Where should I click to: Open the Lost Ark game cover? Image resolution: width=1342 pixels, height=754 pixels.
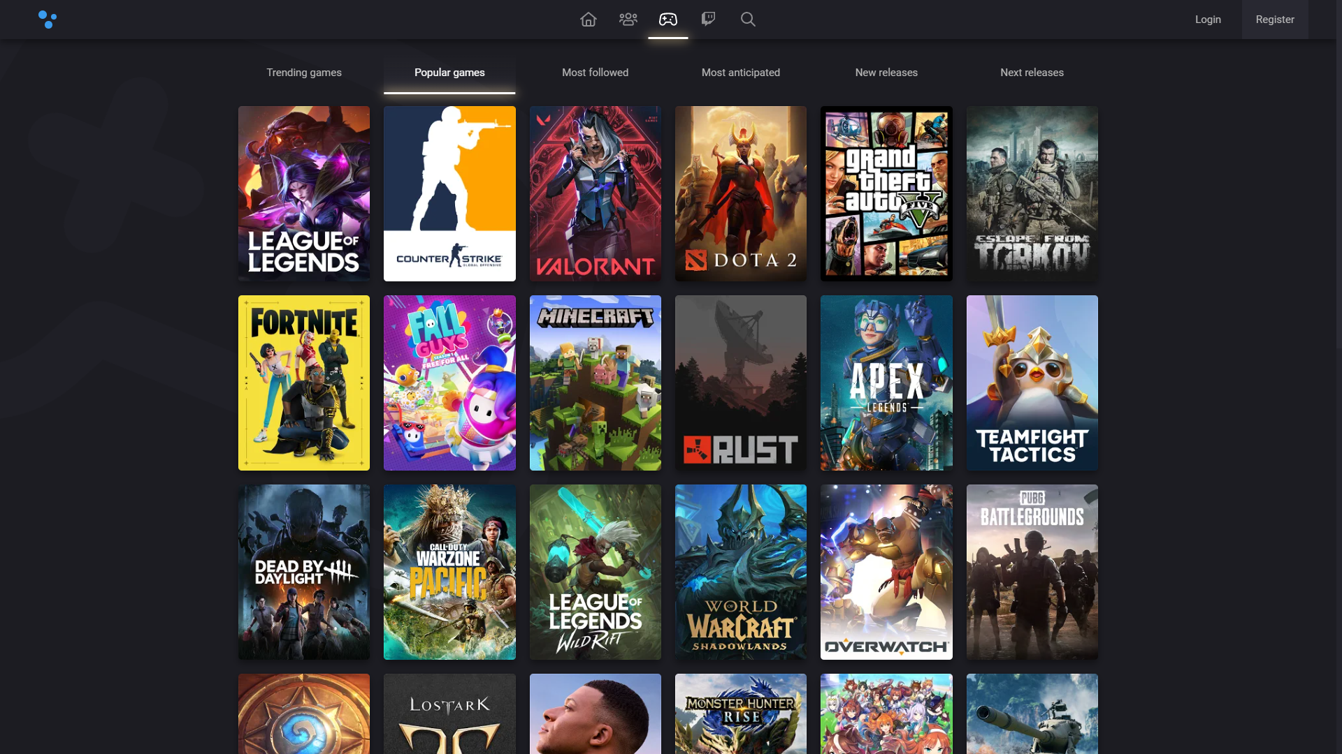click(x=449, y=714)
